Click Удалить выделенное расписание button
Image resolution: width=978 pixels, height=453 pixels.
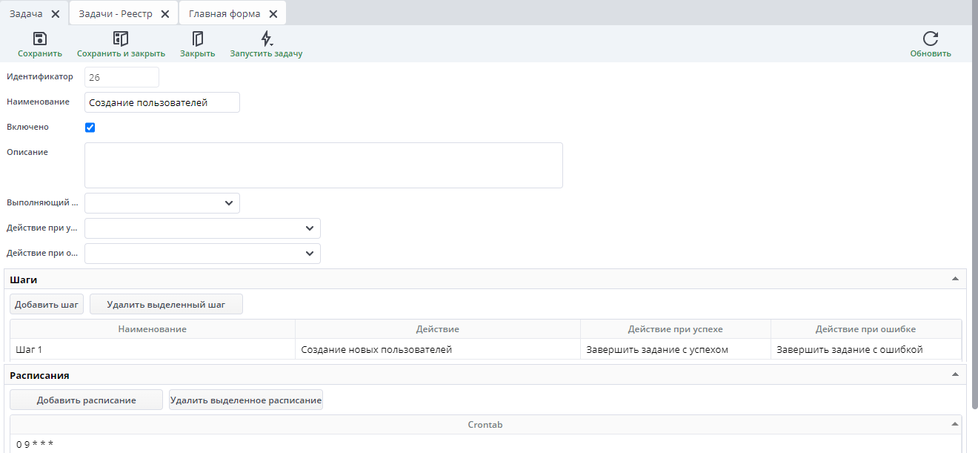[x=246, y=400]
